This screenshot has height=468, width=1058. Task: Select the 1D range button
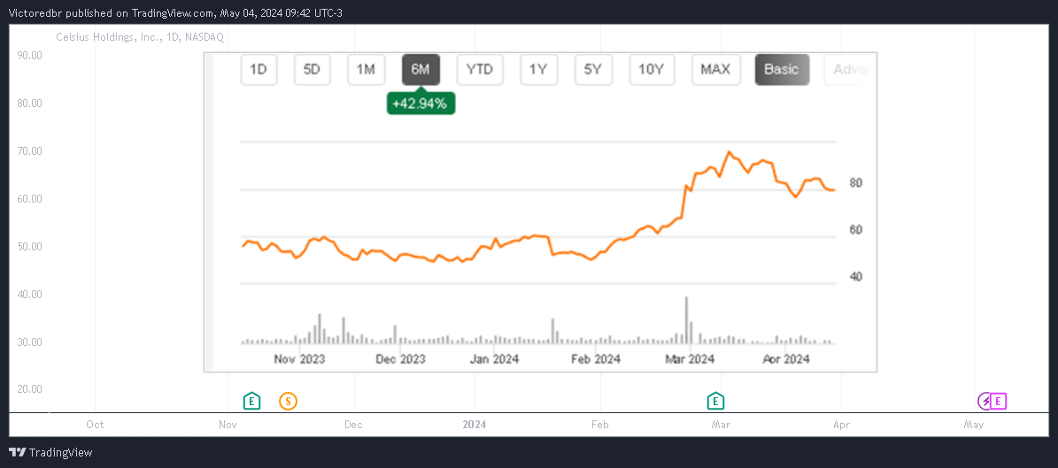point(259,70)
